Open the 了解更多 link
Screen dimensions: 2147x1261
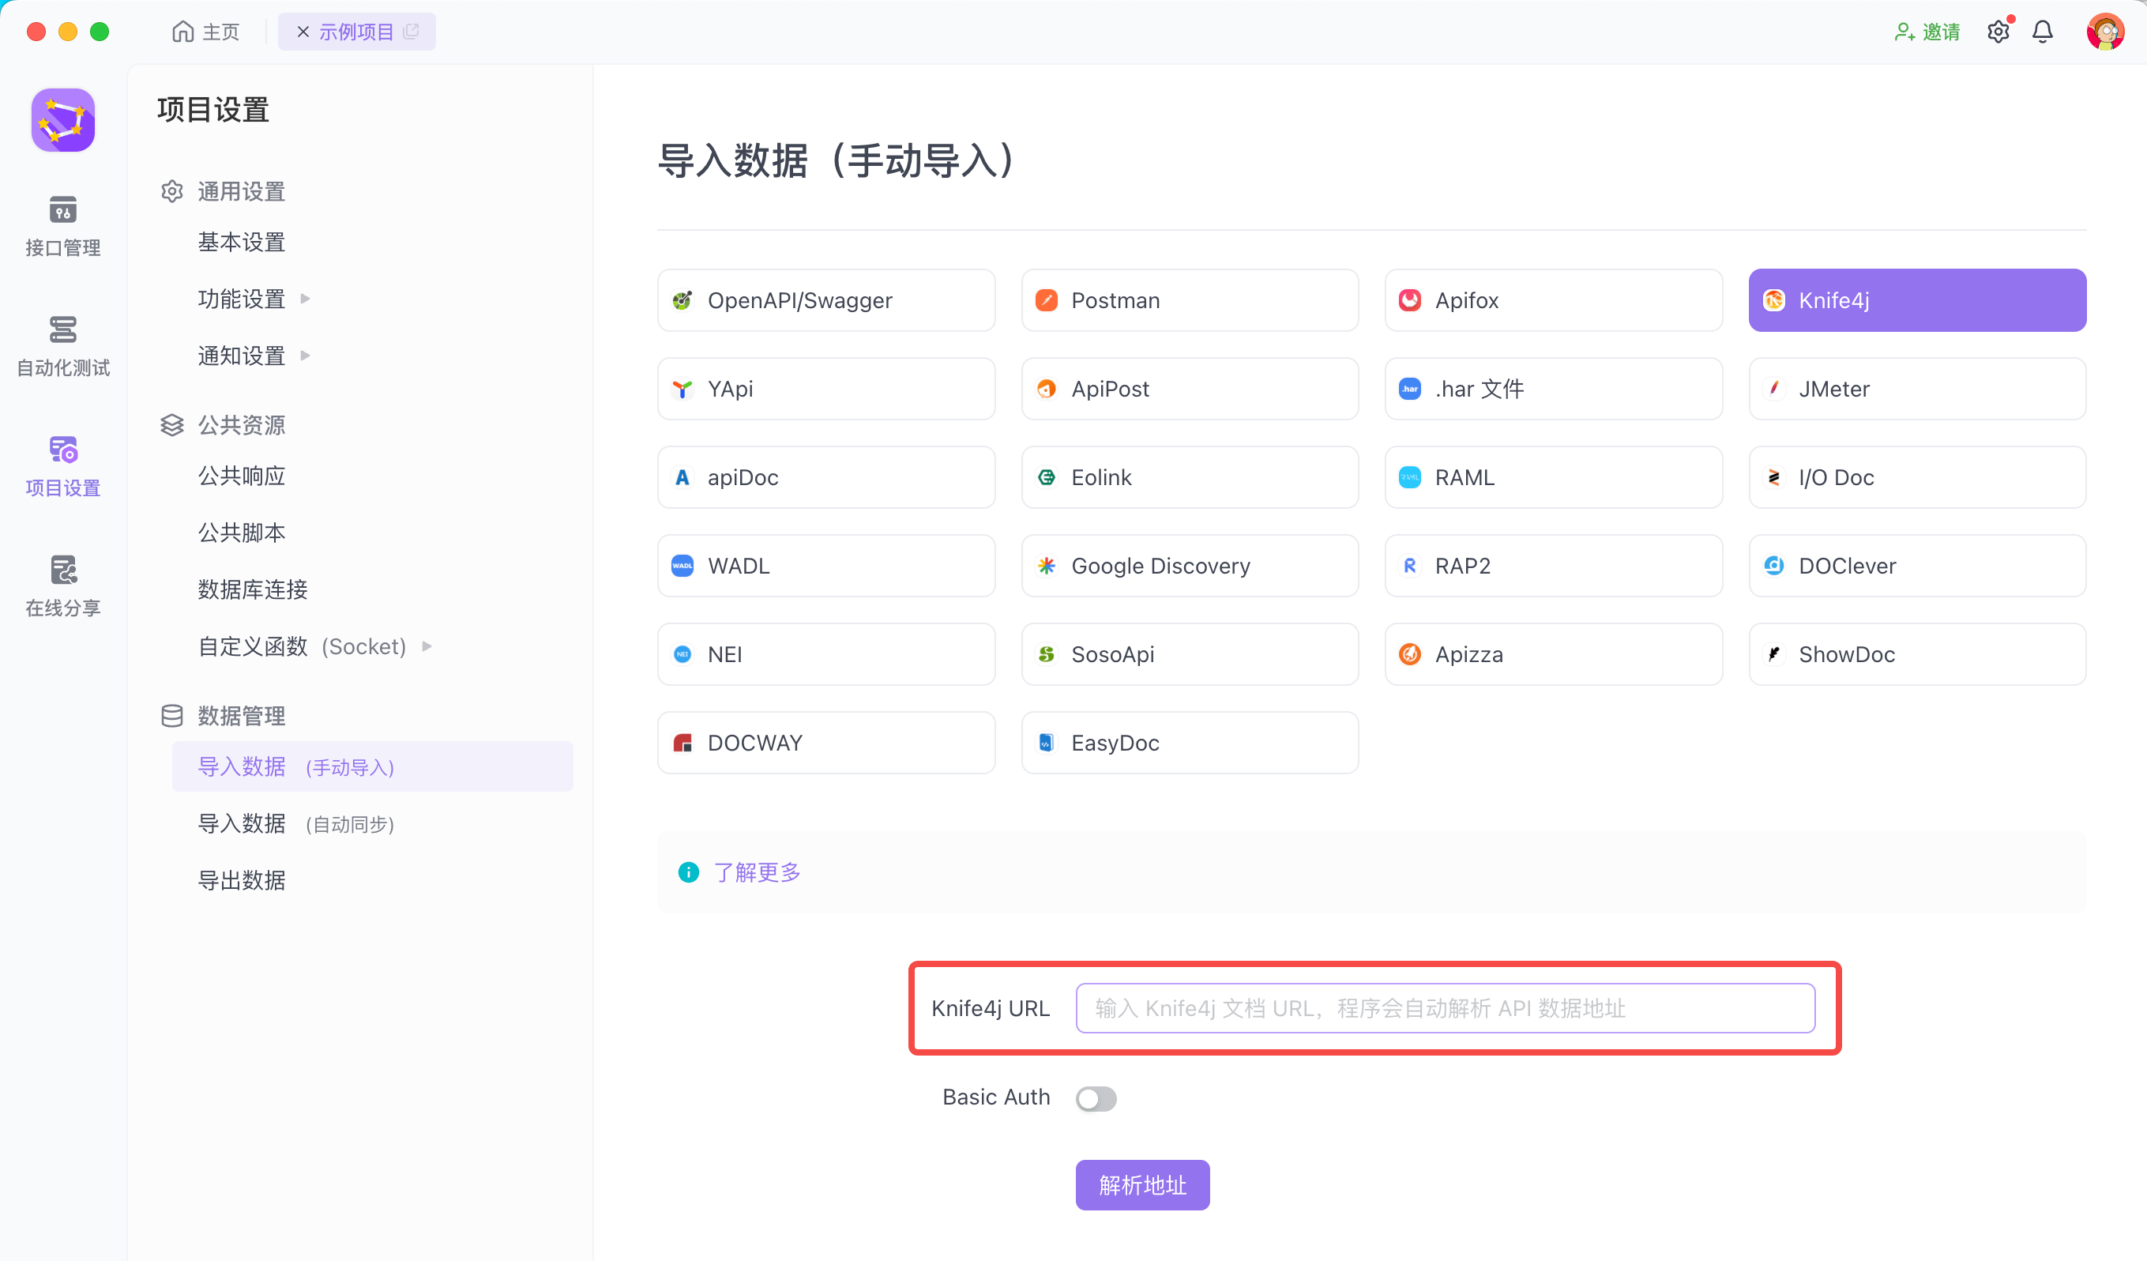coord(757,872)
